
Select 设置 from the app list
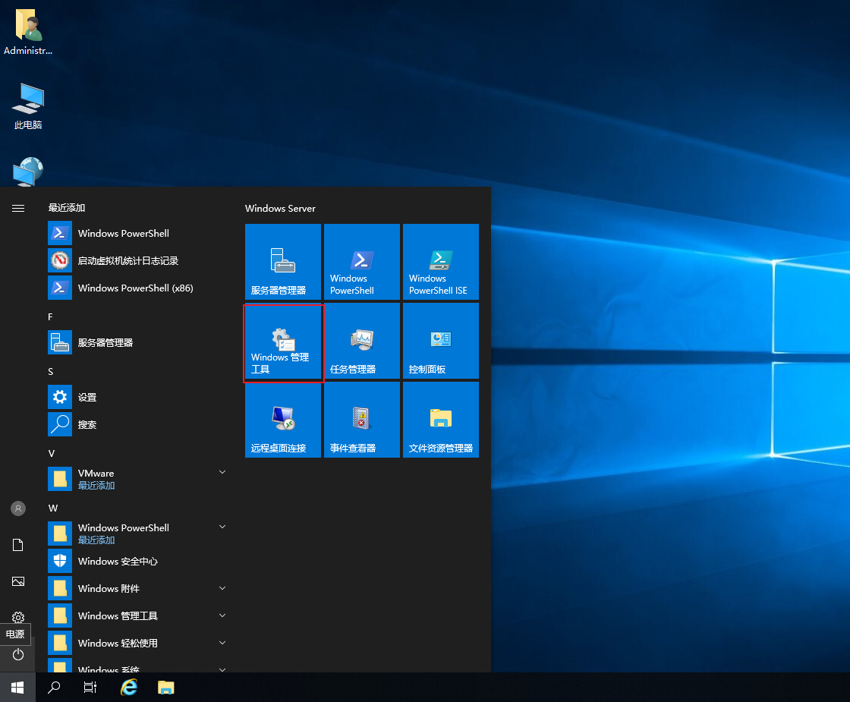pos(87,397)
